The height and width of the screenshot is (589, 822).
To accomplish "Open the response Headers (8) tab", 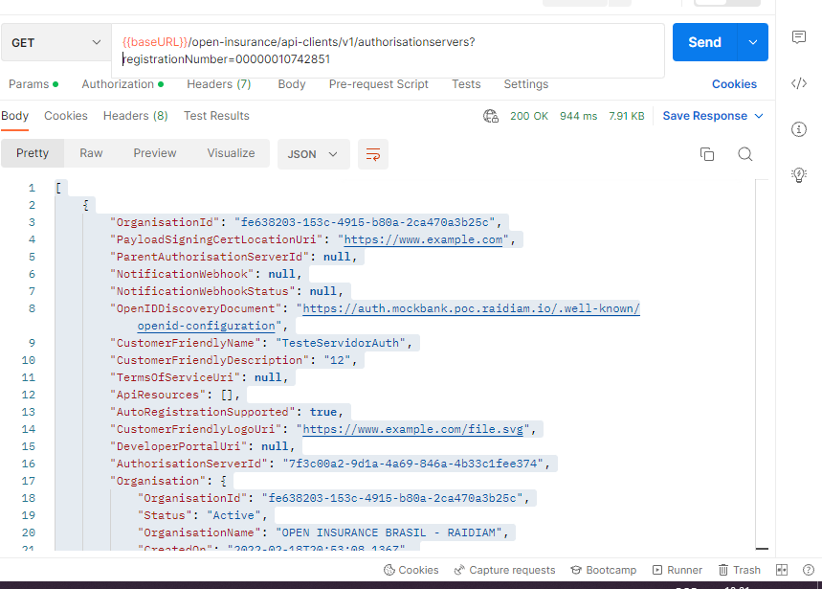I will 135,115.
